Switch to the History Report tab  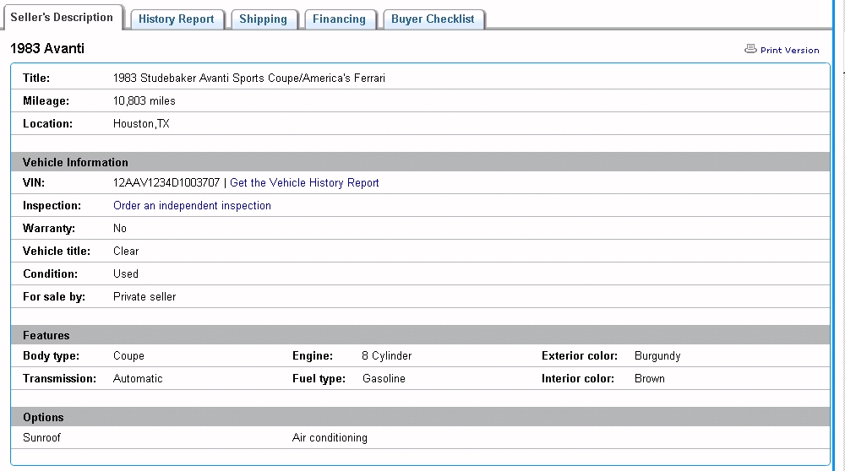(177, 19)
